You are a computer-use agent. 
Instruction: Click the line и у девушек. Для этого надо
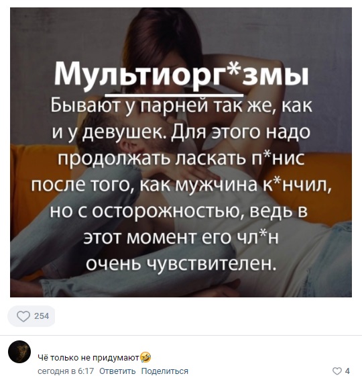coord(181,132)
